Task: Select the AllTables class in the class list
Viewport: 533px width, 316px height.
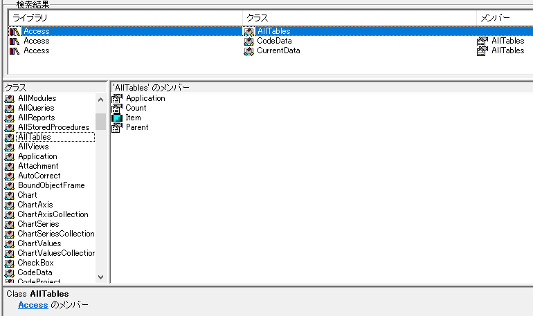Action: (x=35, y=137)
